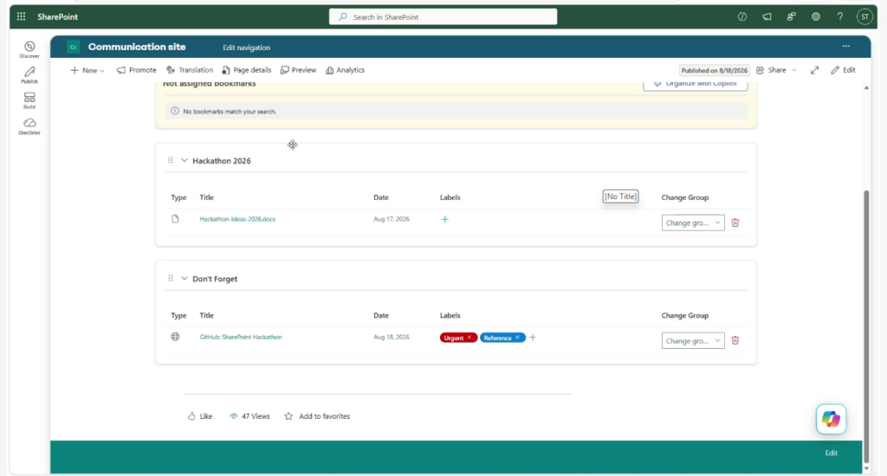Click the drag handle of Don't Forget group
This screenshot has width=887, height=476.
pyautogui.click(x=171, y=278)
